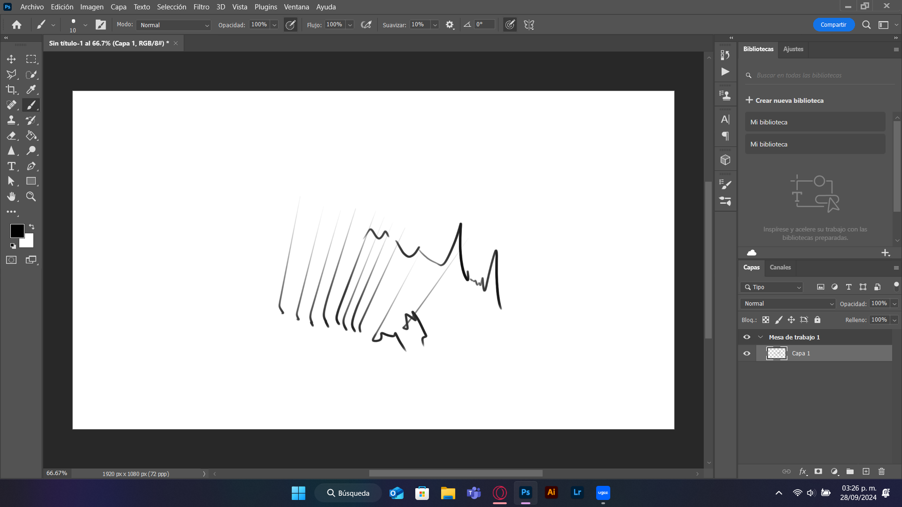
Task: Collapse the Mesa de trabajo 1 group
Action: 761,337
